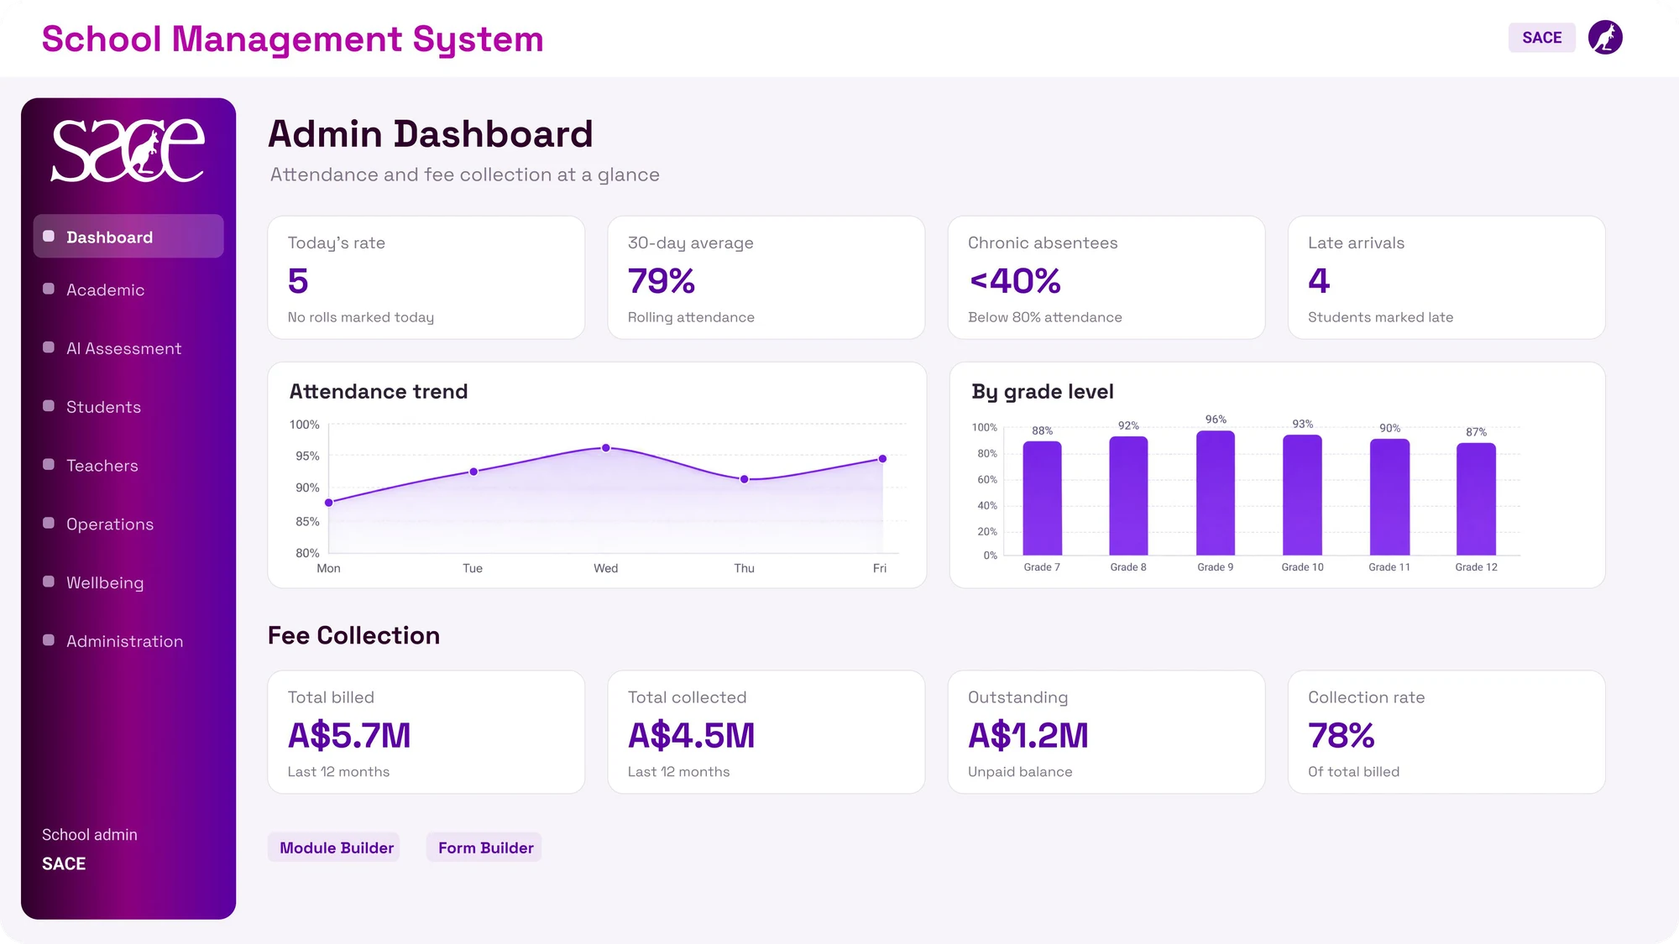Image resolution: width=1679 pixels, height=944 pixels.
Task: Click the Grade 10 attendance bar
Action: point(1302,495)
